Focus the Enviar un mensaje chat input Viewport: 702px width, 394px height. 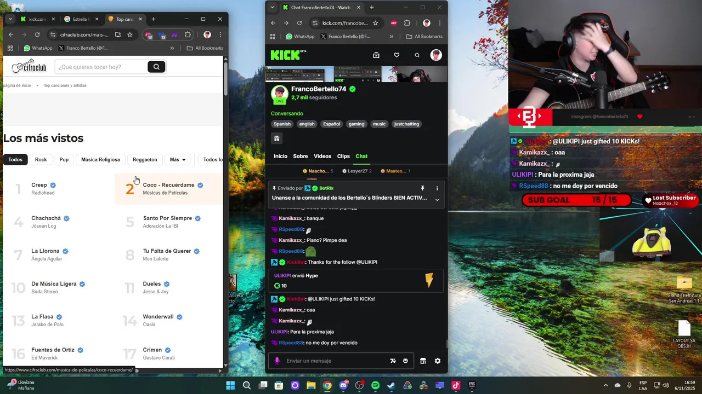pyautogui.click(x=335, y=361)
